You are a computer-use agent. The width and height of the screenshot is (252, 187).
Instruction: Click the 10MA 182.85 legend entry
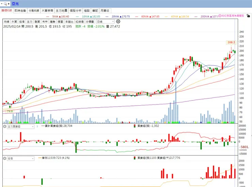pos(88,17)
